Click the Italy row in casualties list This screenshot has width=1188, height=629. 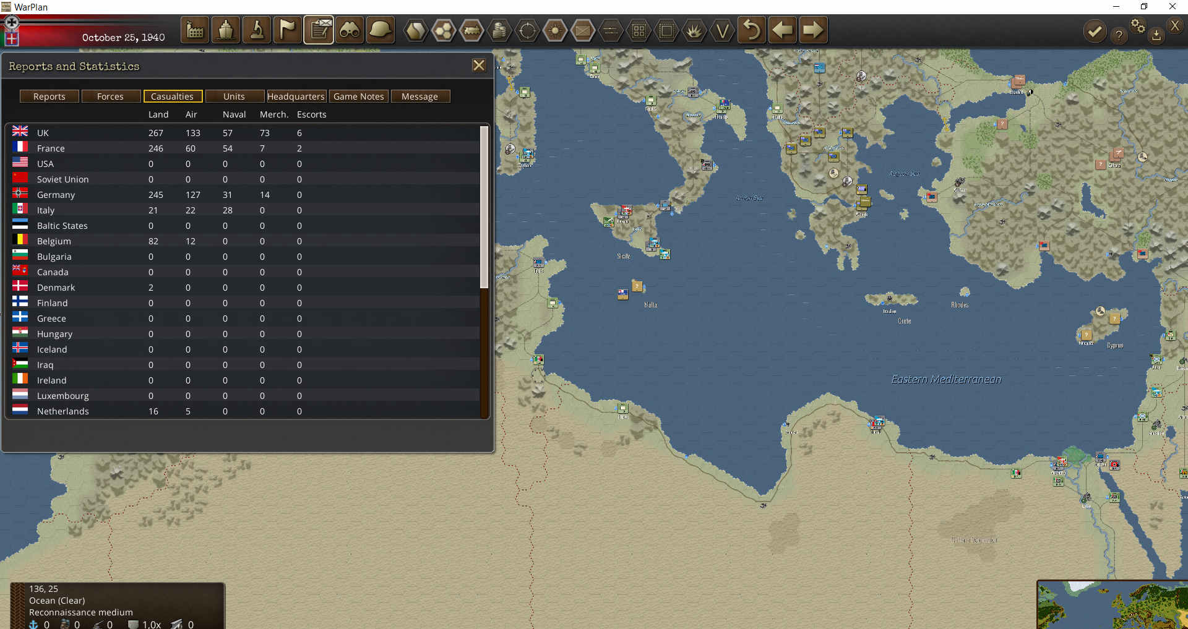(x=245, y=210)
